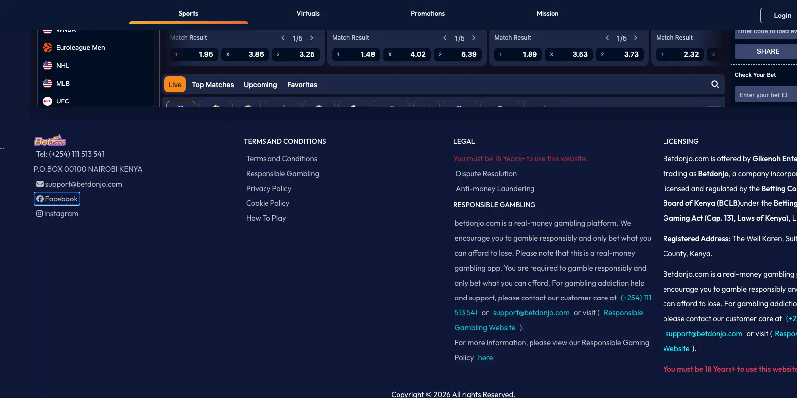Go to next market on 1.95 match card

312,38
